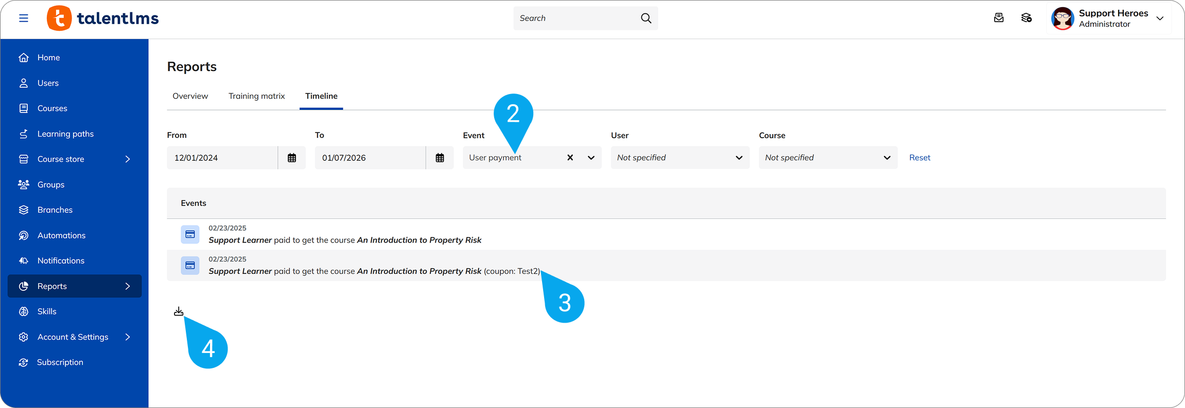1185x408 pixels.
Task: Click the search magnifier icon
Action: (x=646, y=18)
